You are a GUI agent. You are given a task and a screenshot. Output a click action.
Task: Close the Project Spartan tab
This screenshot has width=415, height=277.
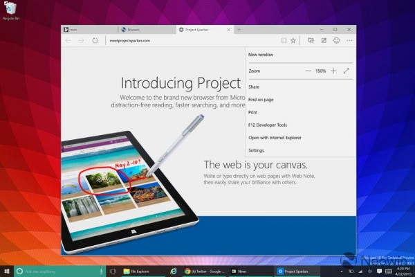tap(229, 30)
